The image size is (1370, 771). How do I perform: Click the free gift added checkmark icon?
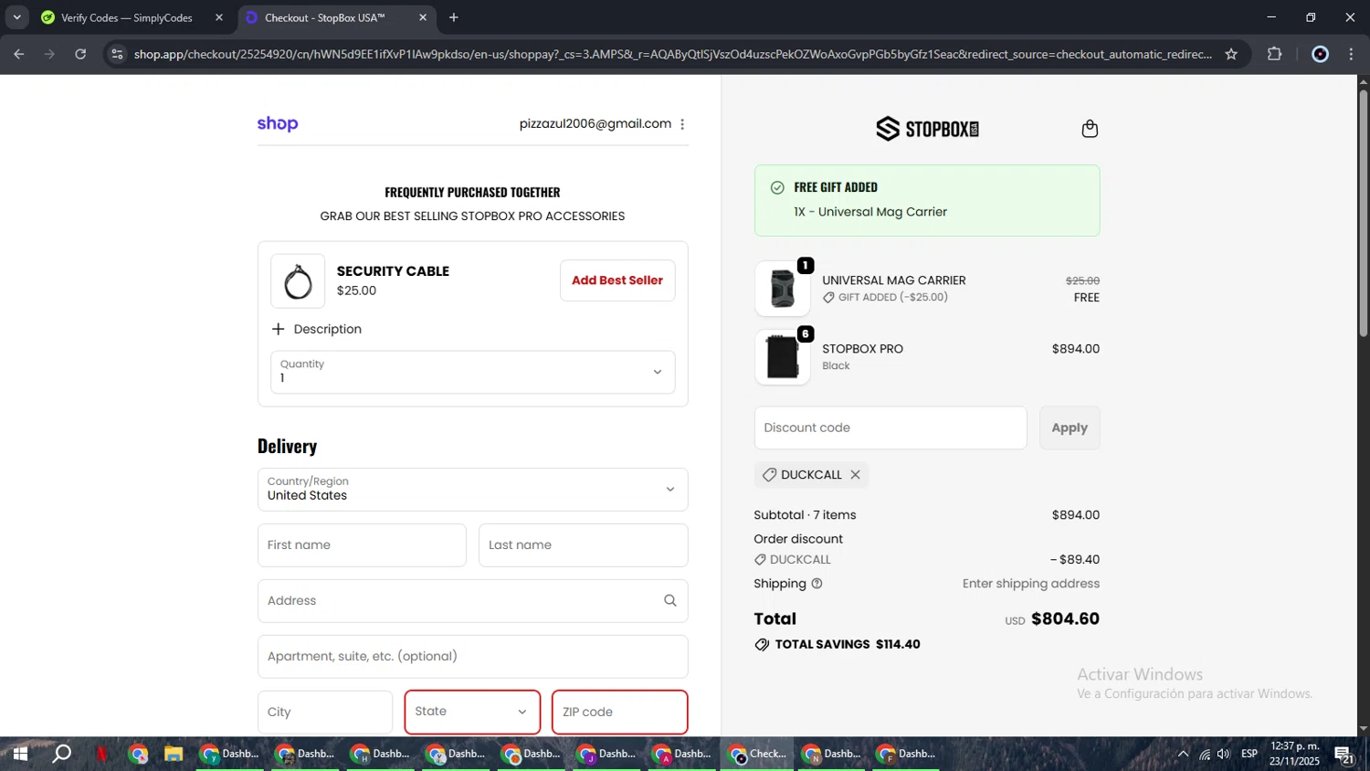pyautogui.click(x=777, y=187)
